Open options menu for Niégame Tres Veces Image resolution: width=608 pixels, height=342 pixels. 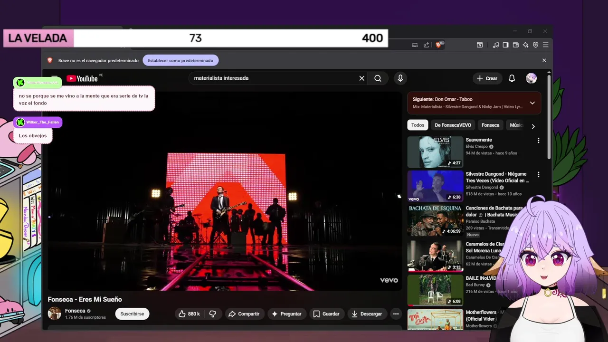538,175
